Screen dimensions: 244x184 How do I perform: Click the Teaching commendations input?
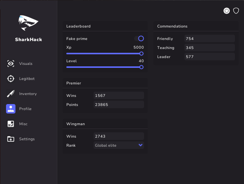[209, 48]
